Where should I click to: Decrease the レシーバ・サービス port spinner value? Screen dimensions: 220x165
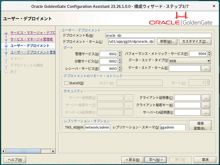click(120, 70)
